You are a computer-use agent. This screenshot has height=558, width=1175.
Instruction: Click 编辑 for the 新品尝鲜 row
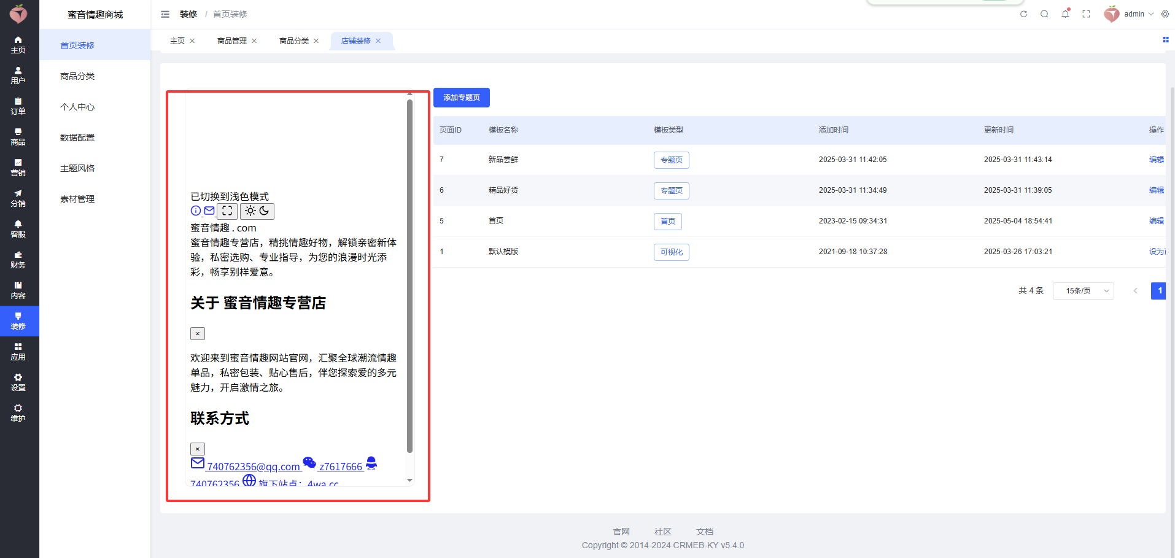pos(1157,160)
